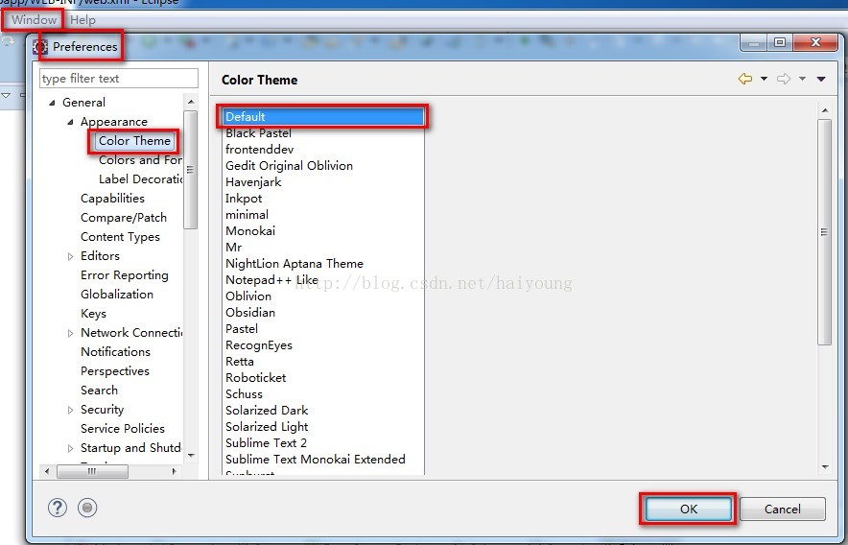Viewport: 848px width, 545px height.
Task: Click the tree's scroll-up arrow
Action: pos(191,102)
